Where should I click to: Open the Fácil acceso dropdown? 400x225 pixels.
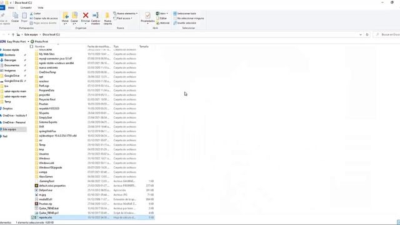pyautogui.click(x=123, y=18)
